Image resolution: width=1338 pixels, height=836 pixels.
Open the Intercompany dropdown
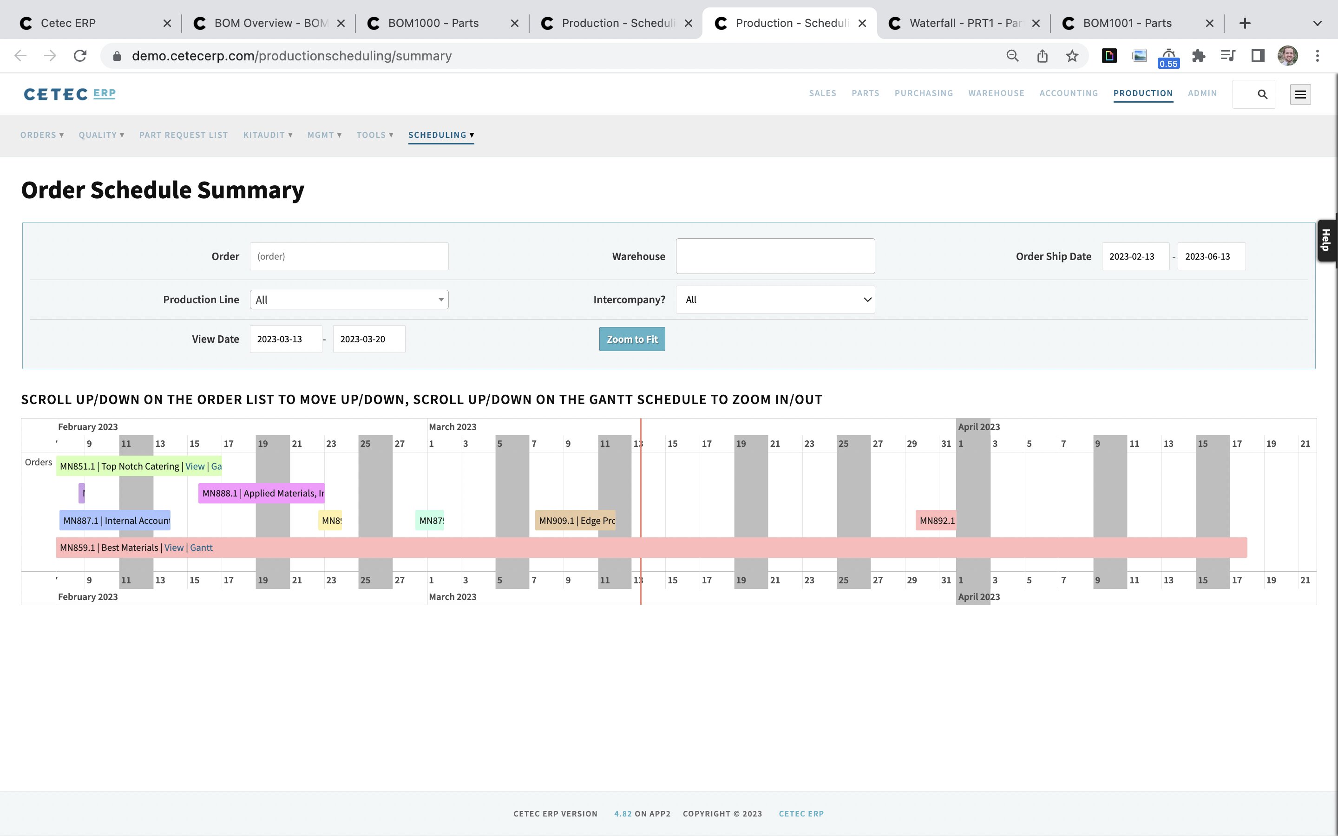pyautogui.click(x=774, y=300)
